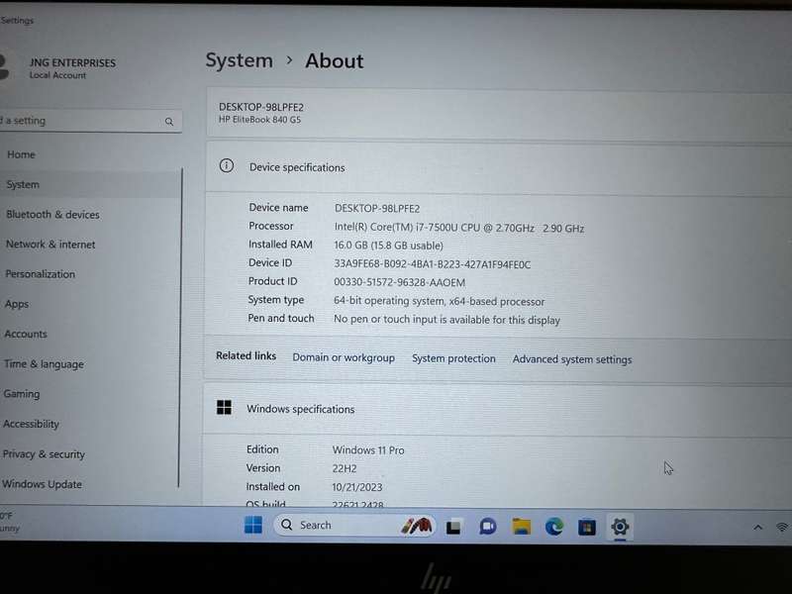Click the sidebar vertical scrollbar

pyautogui.click(x=180, y=329)
